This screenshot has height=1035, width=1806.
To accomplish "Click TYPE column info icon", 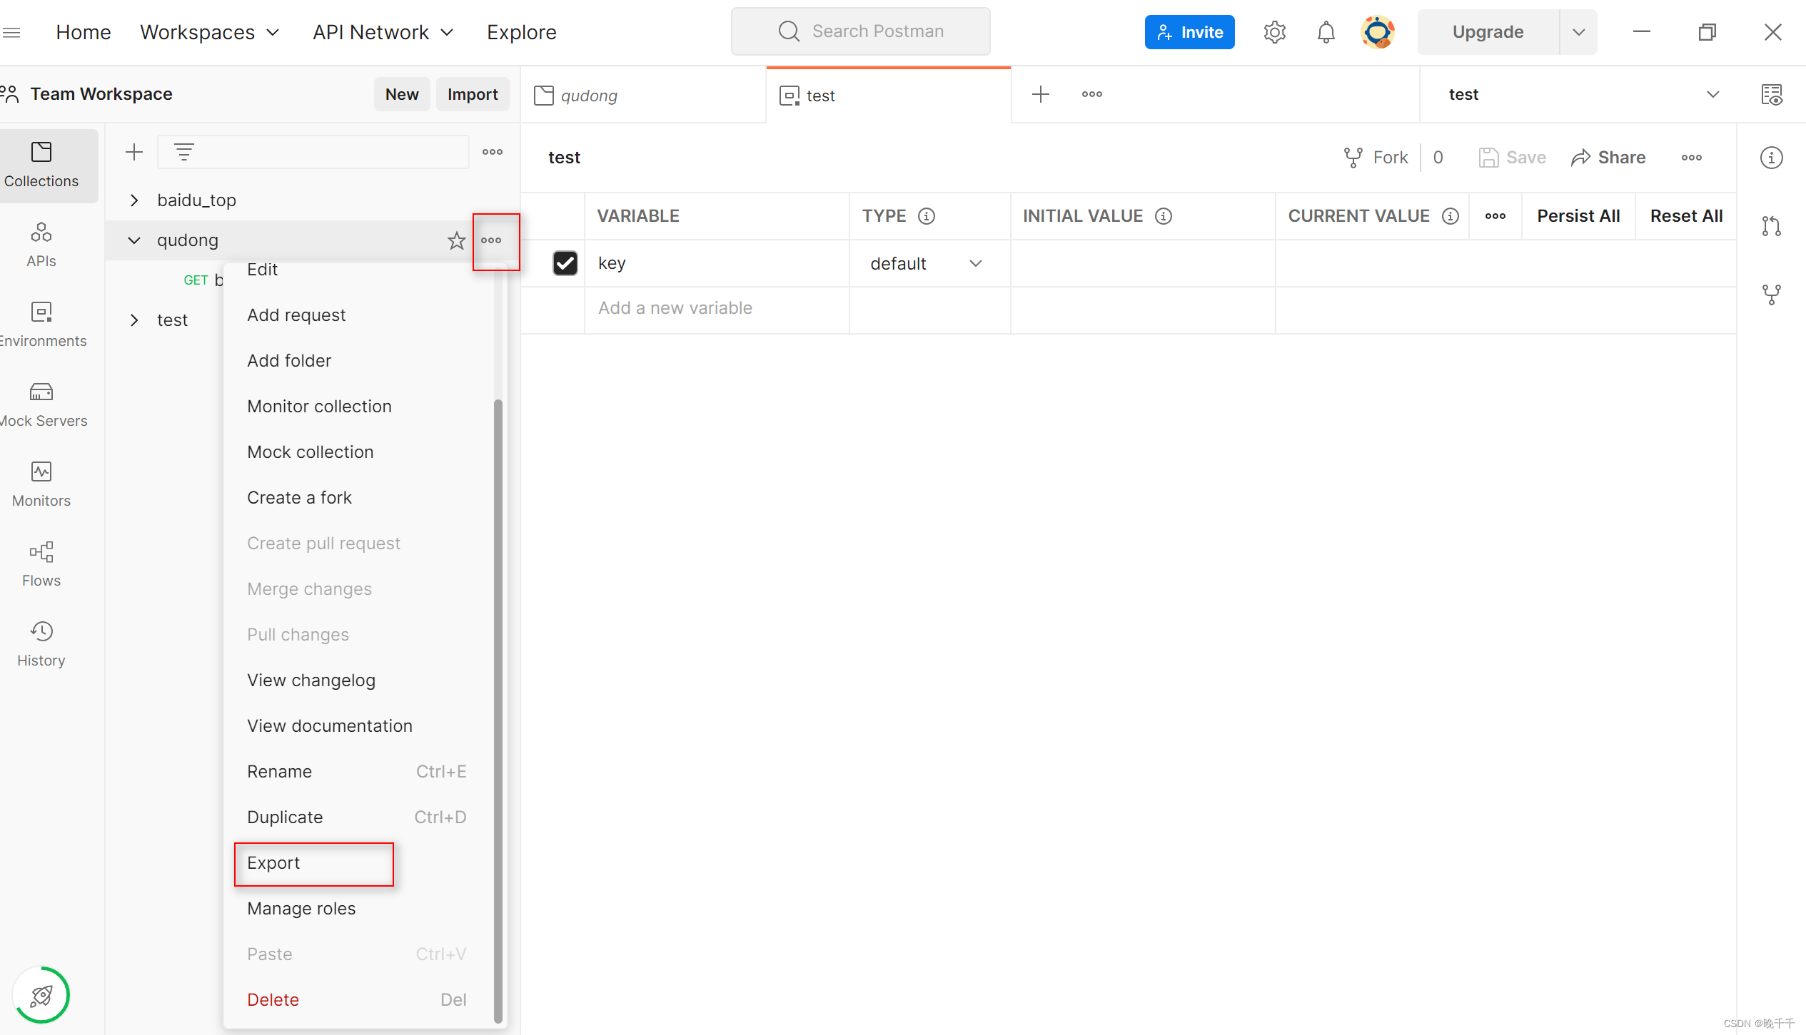I will pos(927,216).
